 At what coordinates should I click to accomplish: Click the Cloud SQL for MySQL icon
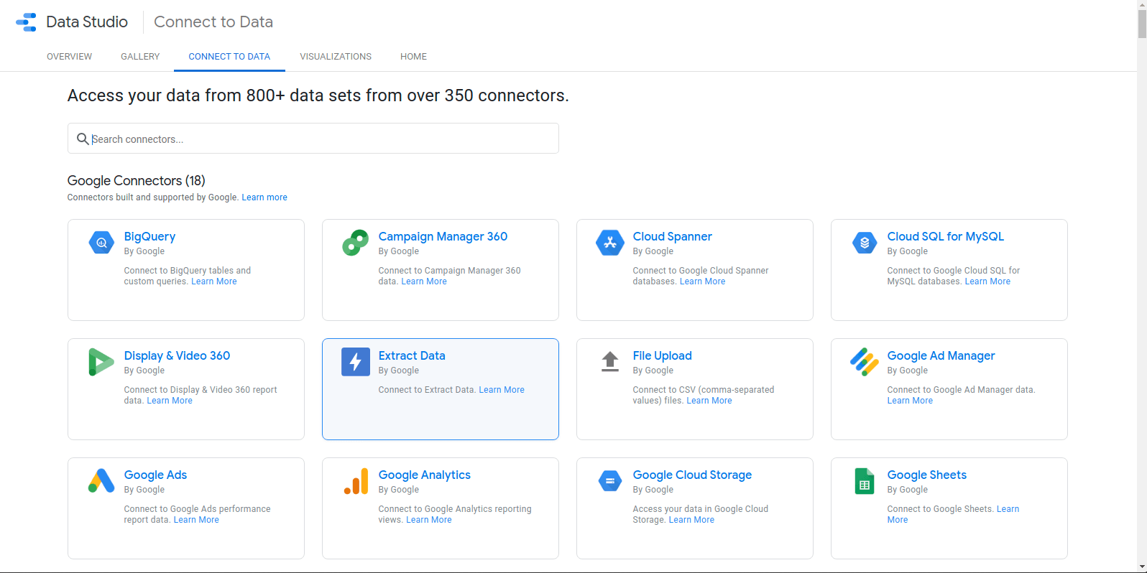click(x=864, y=243)
